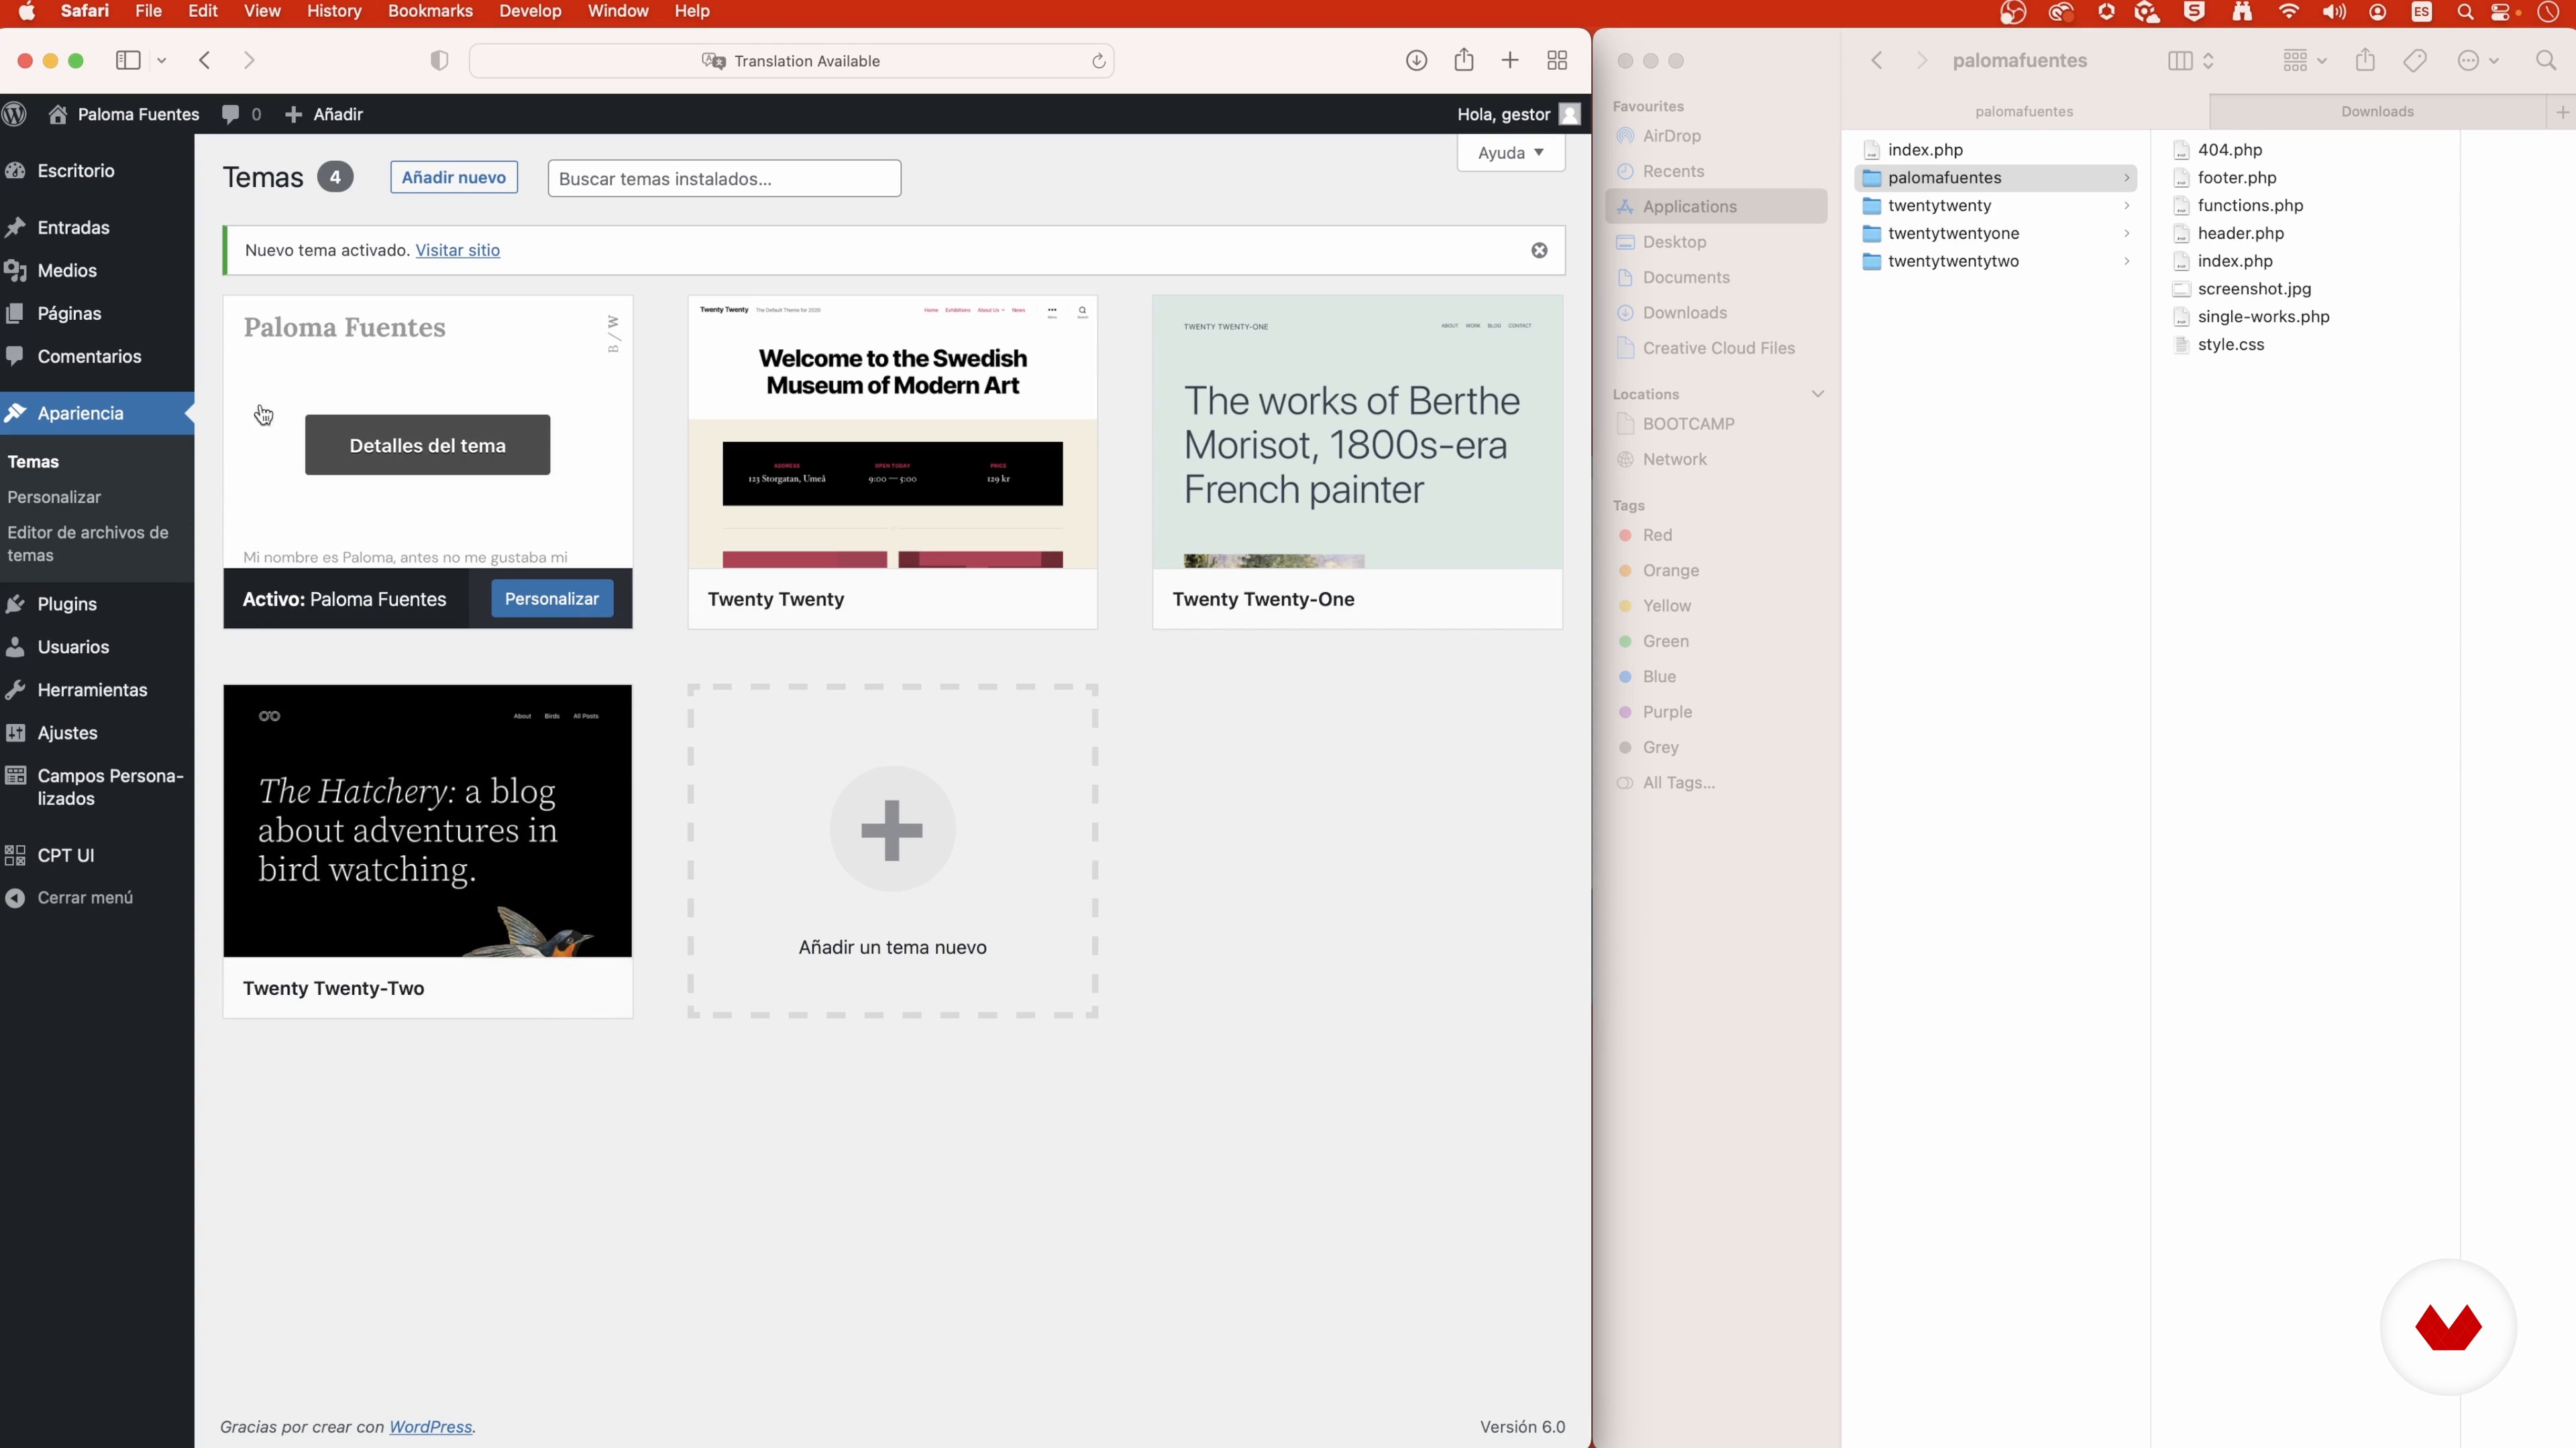Open Twenty Twenty-One theme thumbnail
Viewport: 2576px width, 1448px height.
tap(1357, 432)
